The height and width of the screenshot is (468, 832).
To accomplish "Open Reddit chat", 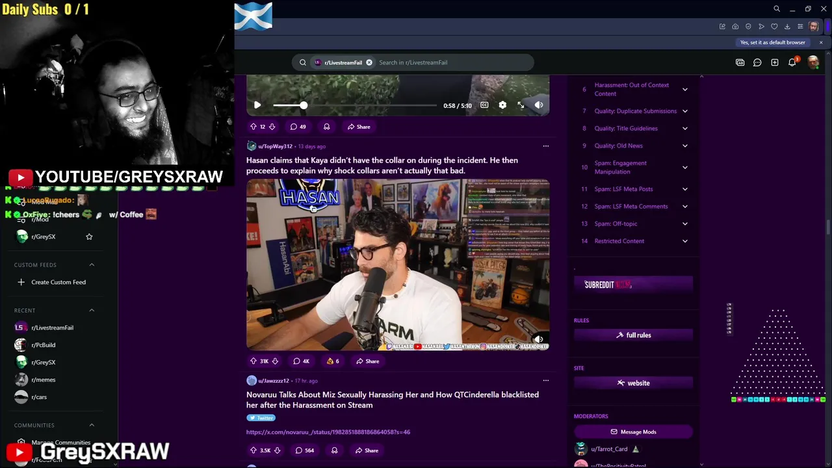I will (x=757, y=62).
